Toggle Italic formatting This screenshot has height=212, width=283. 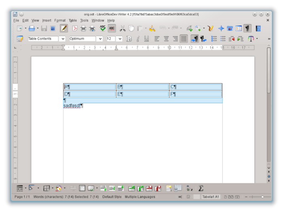point(138,39)
